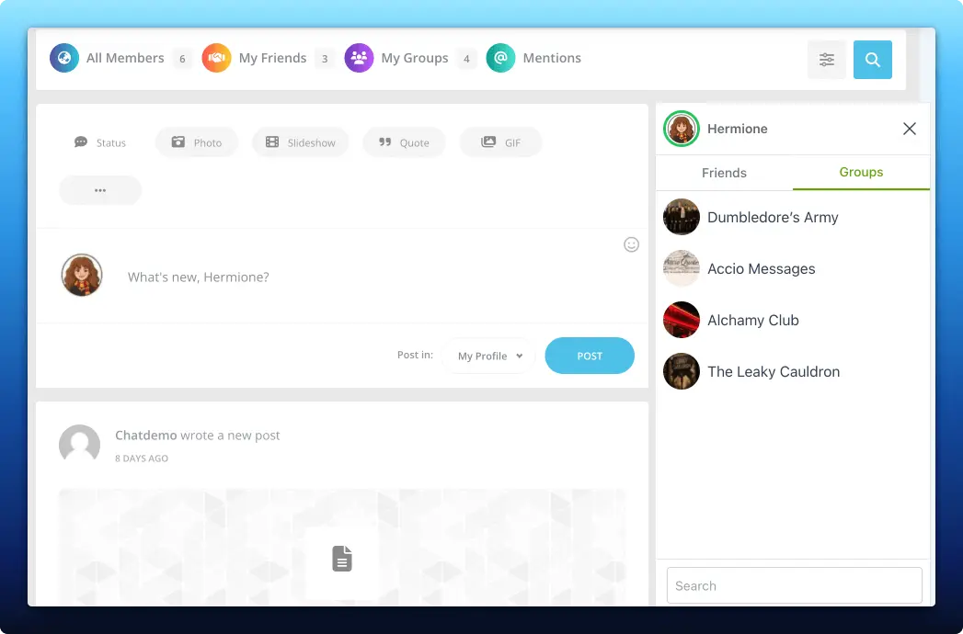Image resolution: width=963 pixels, height=634 pixels.
Task: Attach a GIF to the post
Action: point(500,142)
